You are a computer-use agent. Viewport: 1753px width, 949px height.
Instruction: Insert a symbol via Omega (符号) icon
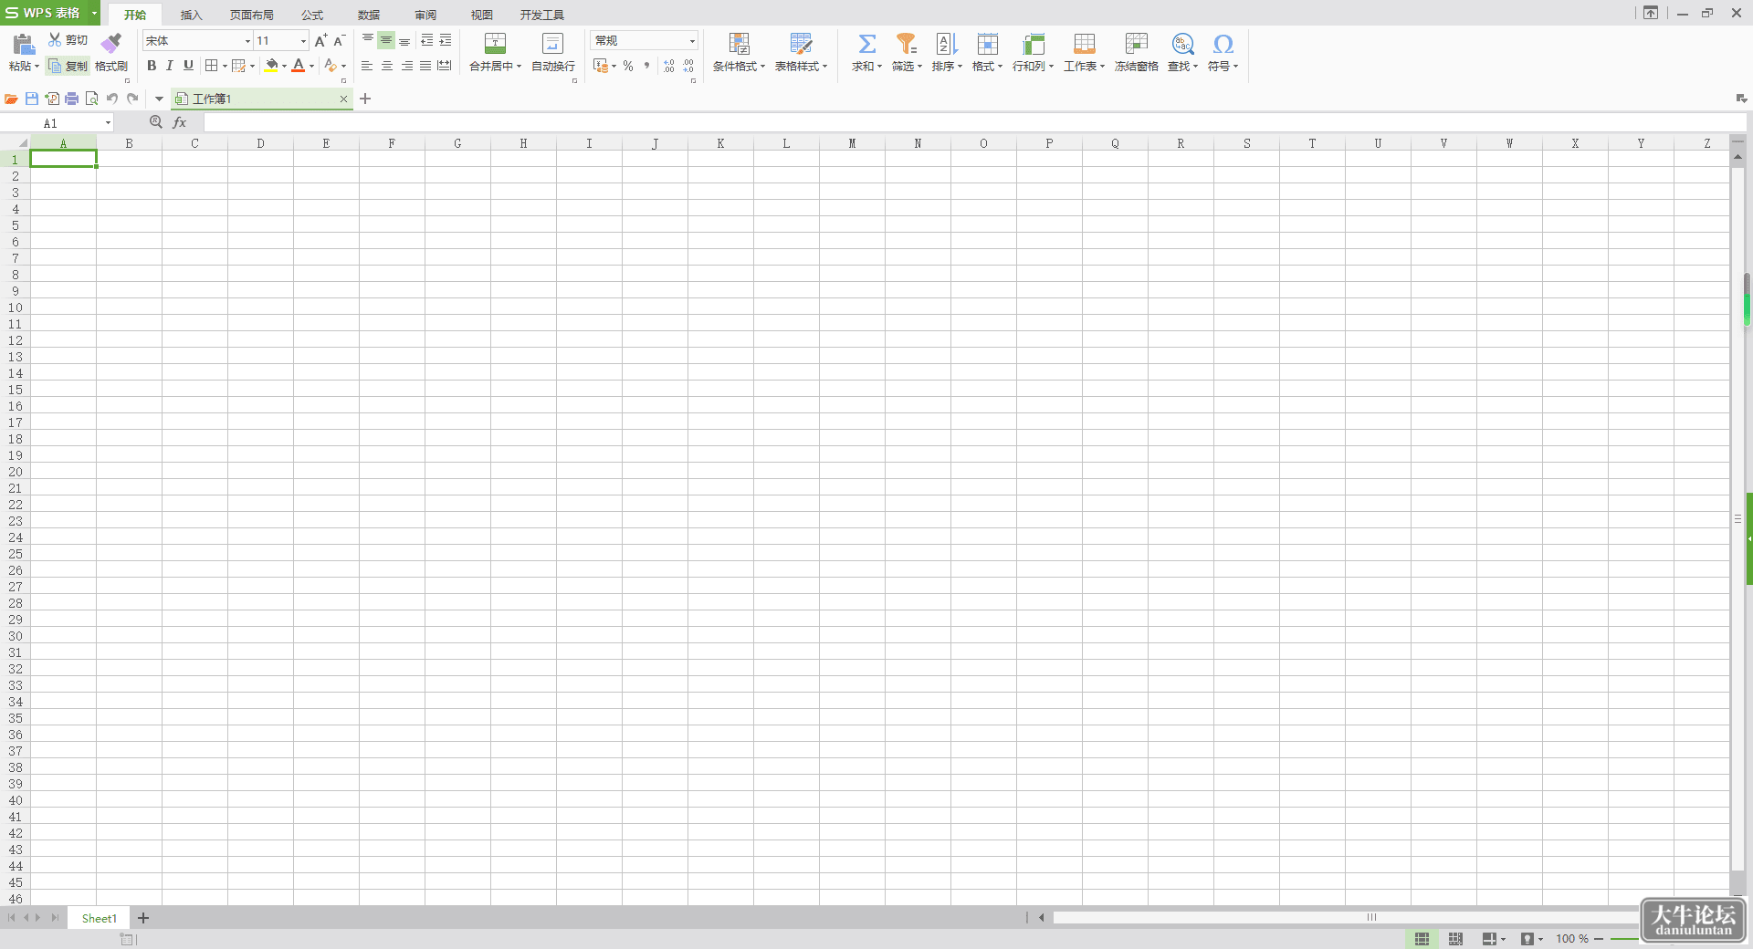coord(1223,44)
